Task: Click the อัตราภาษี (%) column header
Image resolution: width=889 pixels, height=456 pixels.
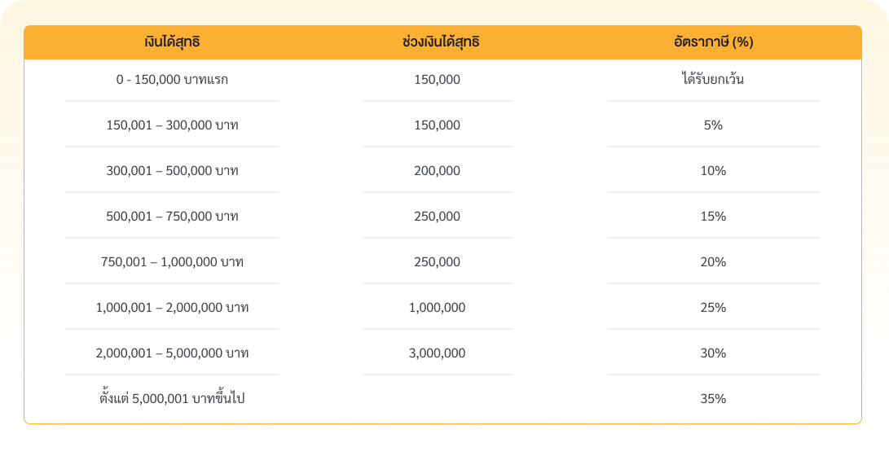Action: pyautogui.click(x=712, y=42)
